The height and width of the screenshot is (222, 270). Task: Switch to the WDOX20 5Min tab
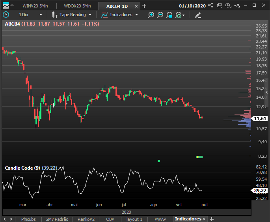[x=77, y=6]
